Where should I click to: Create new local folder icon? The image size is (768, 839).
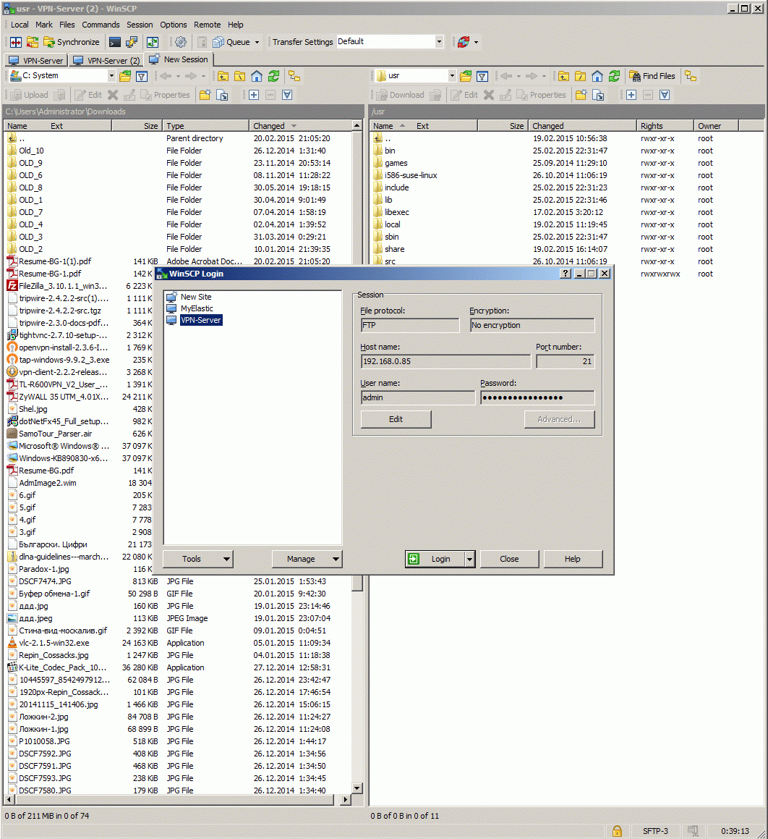pos(205,96)
